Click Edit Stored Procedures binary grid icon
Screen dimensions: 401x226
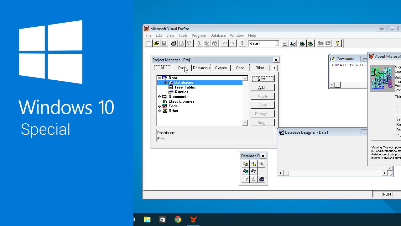262,179
